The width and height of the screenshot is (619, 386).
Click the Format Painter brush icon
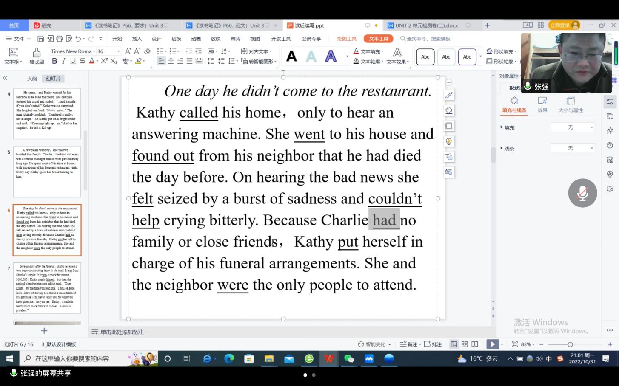(37, 53)
